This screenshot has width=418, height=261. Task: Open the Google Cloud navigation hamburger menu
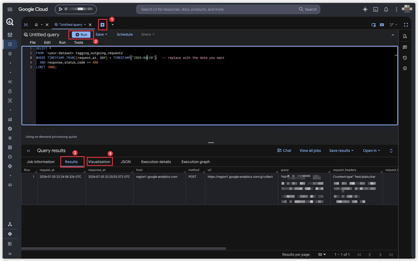pyautogui.click(x=10, y=9)
